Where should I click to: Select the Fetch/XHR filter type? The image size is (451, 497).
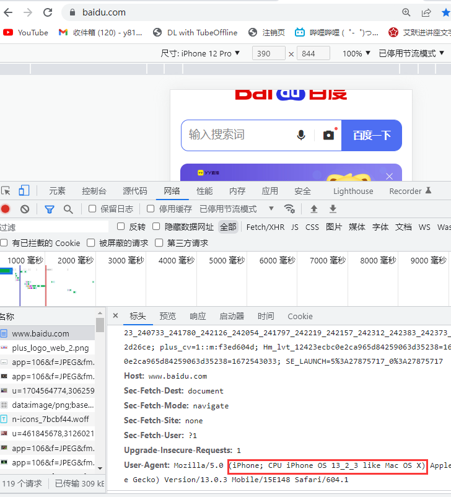tap(265, 227)
